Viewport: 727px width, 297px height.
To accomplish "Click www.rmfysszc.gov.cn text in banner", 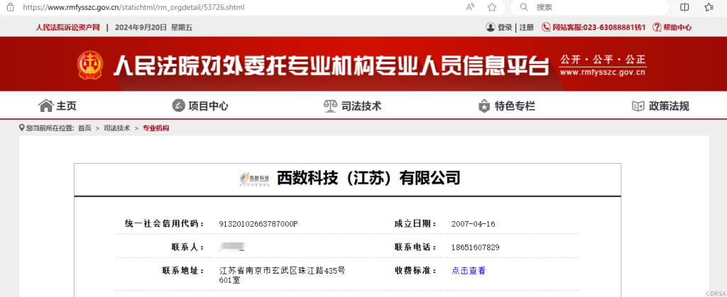I will pyautogui.click(x=603, y=72).
